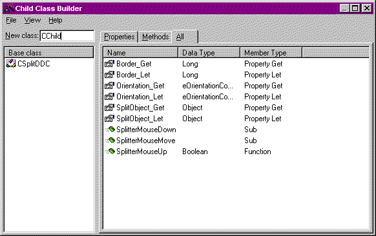Select the SplitterMouseDown row name
The image size is (376, 236).
click(146, 130)
